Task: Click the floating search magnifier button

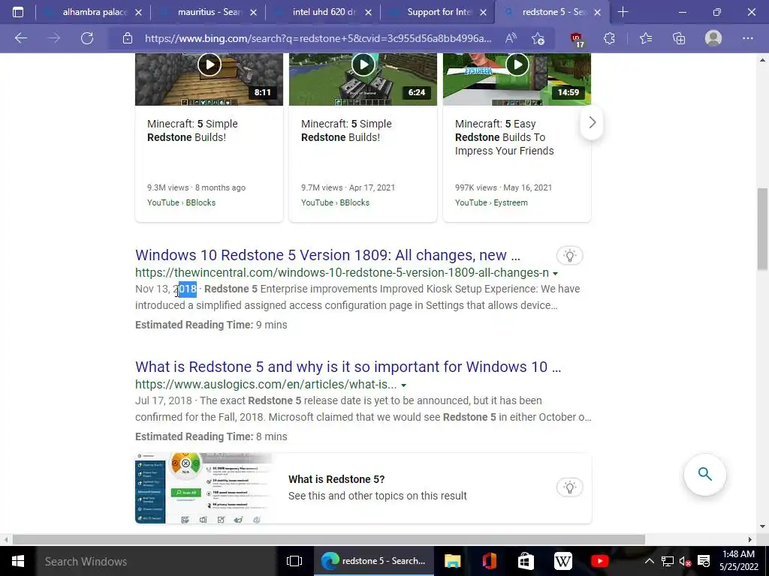Action: click(704, 474)
